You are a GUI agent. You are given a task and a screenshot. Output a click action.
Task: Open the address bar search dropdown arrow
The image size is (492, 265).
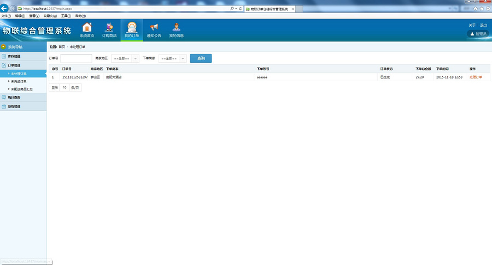[236, 9]
